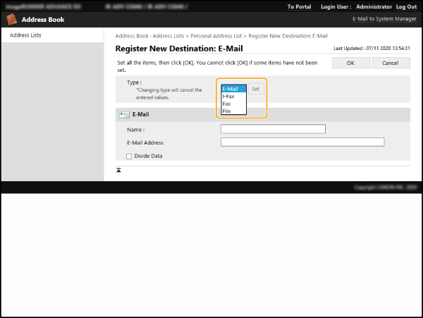This screenshot has height=318, width=423.
Task: Choose I-Fax from the Type list
Action: (229, 97)
